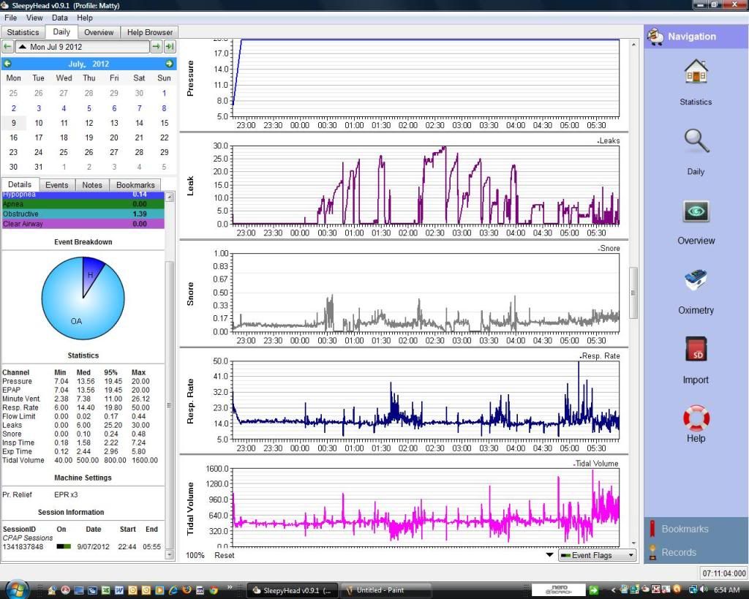This screenshot has height=599, width=749.
Task: Collapse the calendar with date triangle
Action: 22,47
